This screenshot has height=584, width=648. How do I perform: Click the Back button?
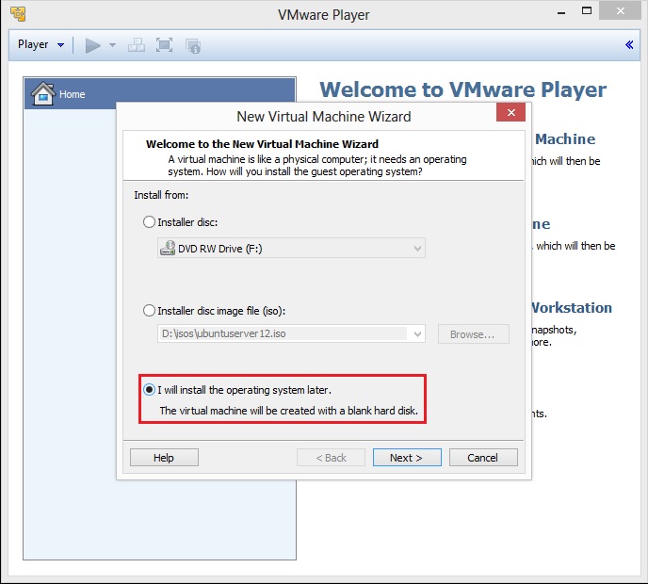click(x=331, y=458)
